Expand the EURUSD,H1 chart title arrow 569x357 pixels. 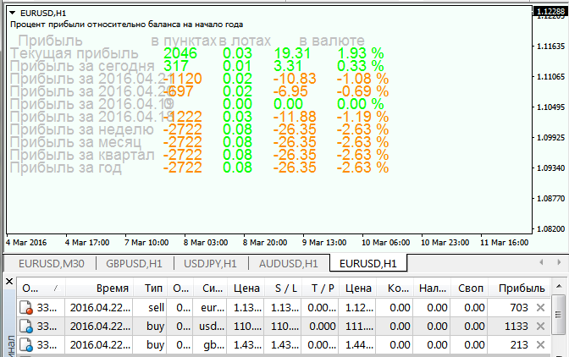coord(13,13)
